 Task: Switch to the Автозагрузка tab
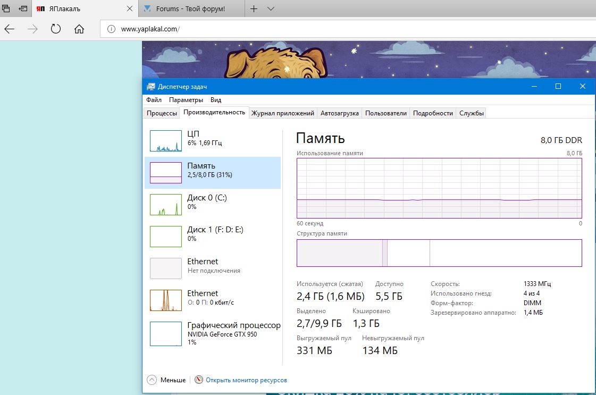pyautogui.click(x=340, y=113)
